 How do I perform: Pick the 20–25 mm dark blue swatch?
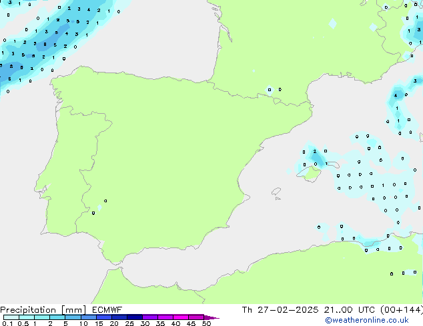coord(119,317)
